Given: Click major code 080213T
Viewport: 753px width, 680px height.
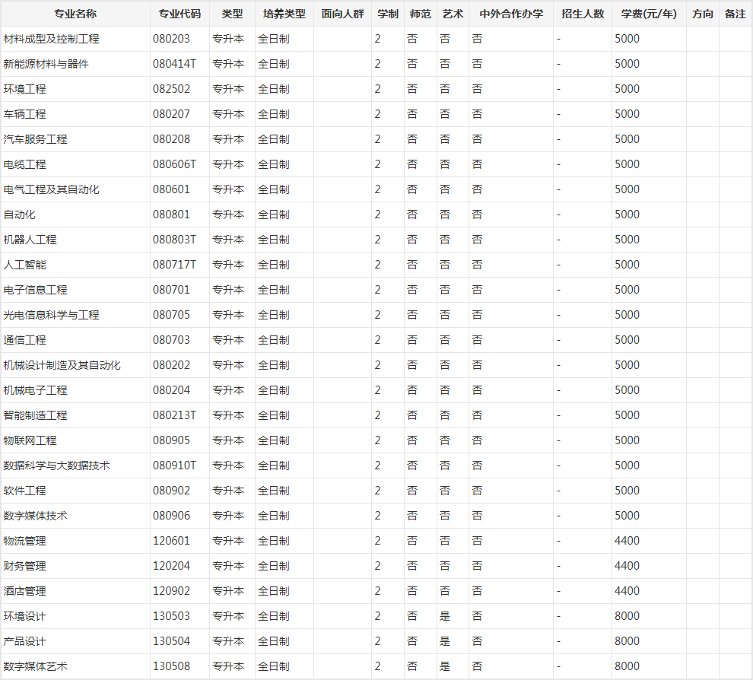Looking at the screenshot, I should [x=174, y=415].
